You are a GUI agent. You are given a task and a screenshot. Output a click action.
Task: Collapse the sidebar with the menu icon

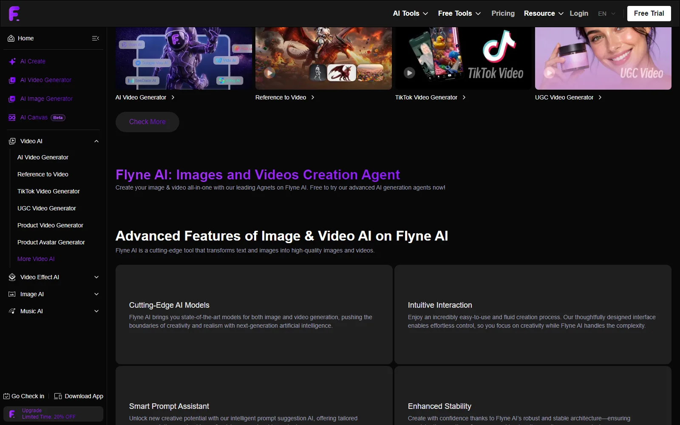coord(96,38)
